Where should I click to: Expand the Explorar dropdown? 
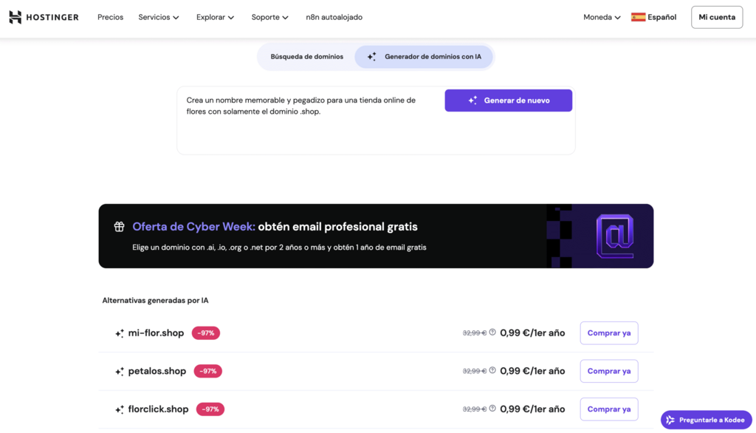[x=214, y=17]
